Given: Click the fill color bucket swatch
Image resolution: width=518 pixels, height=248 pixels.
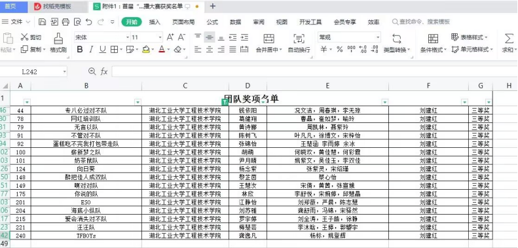Looking at the screenshot, I should [146, 50].
